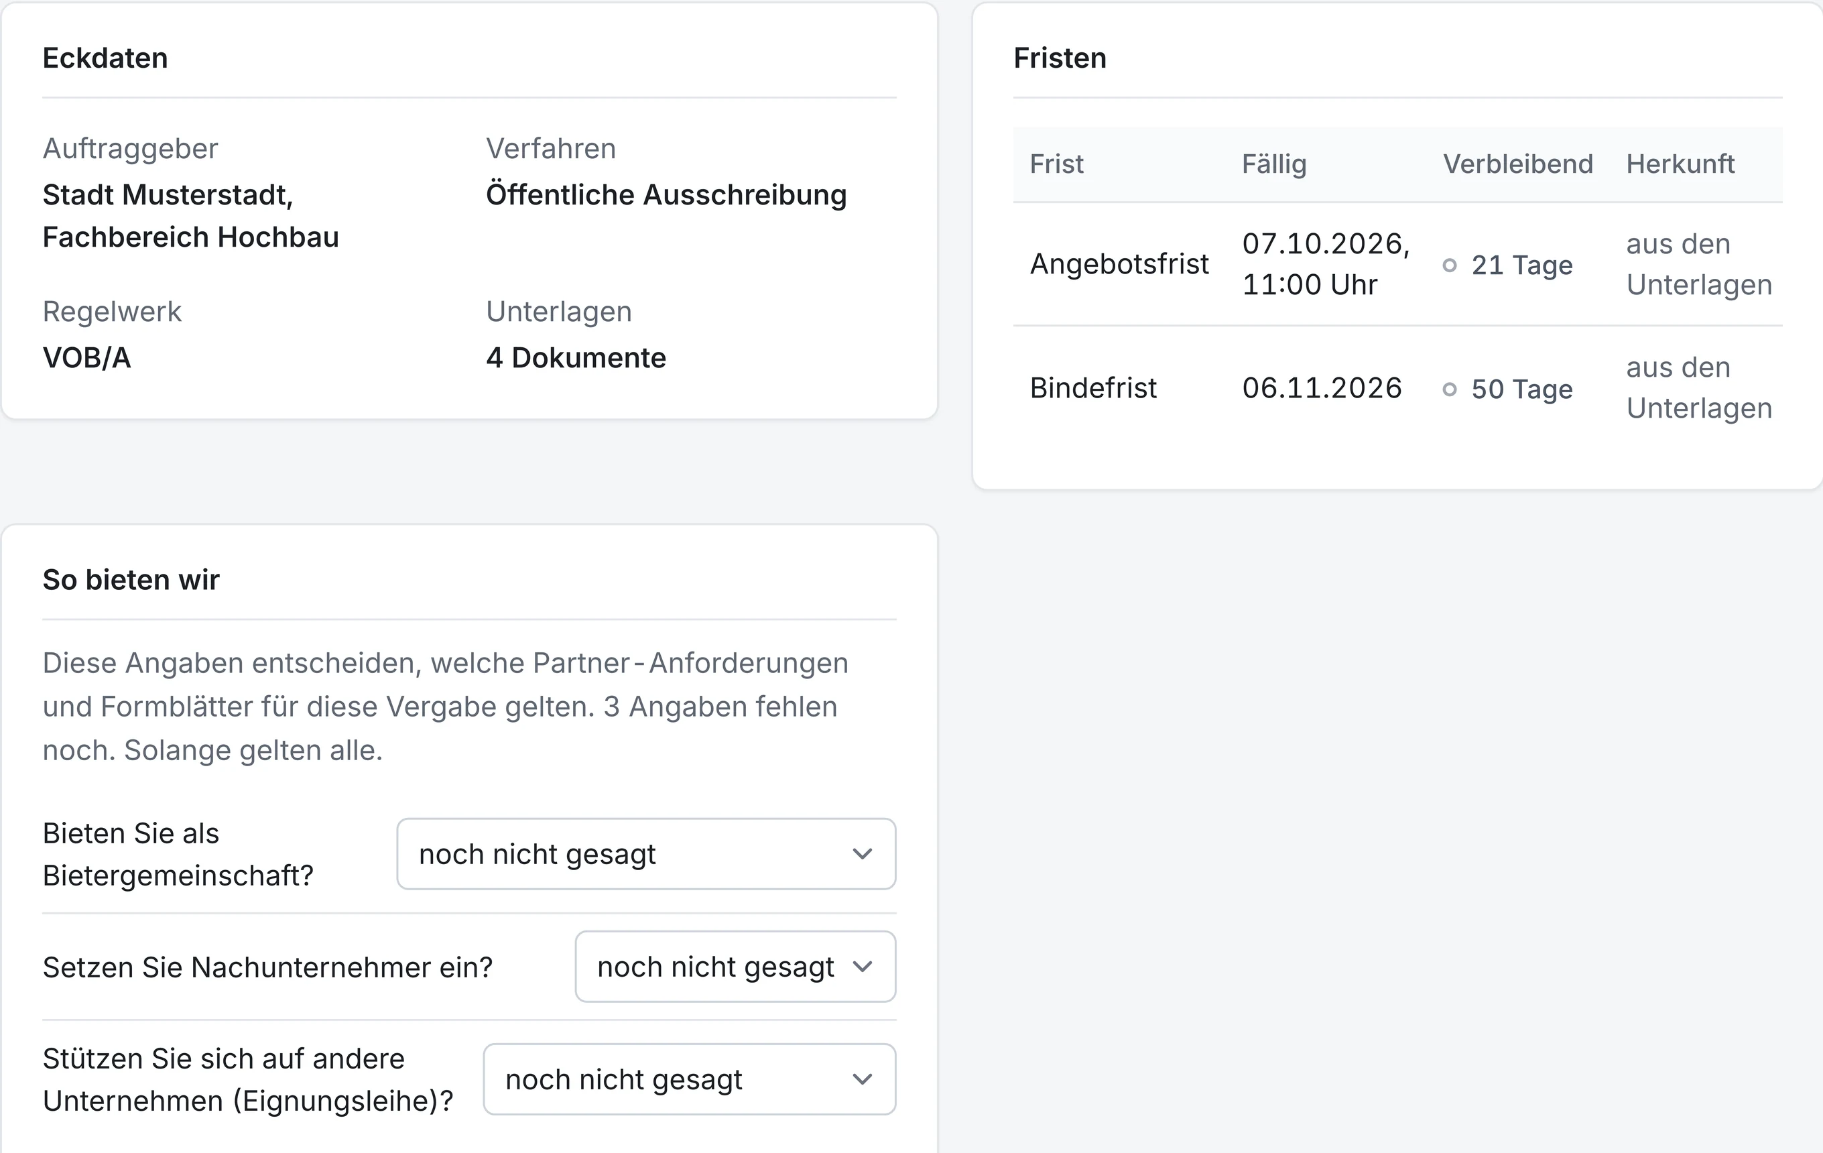Click the status dot beside 21 Tage
Image resolution: width=1823 pixels, height=1153 pixels.
(x=1449, y=265)
